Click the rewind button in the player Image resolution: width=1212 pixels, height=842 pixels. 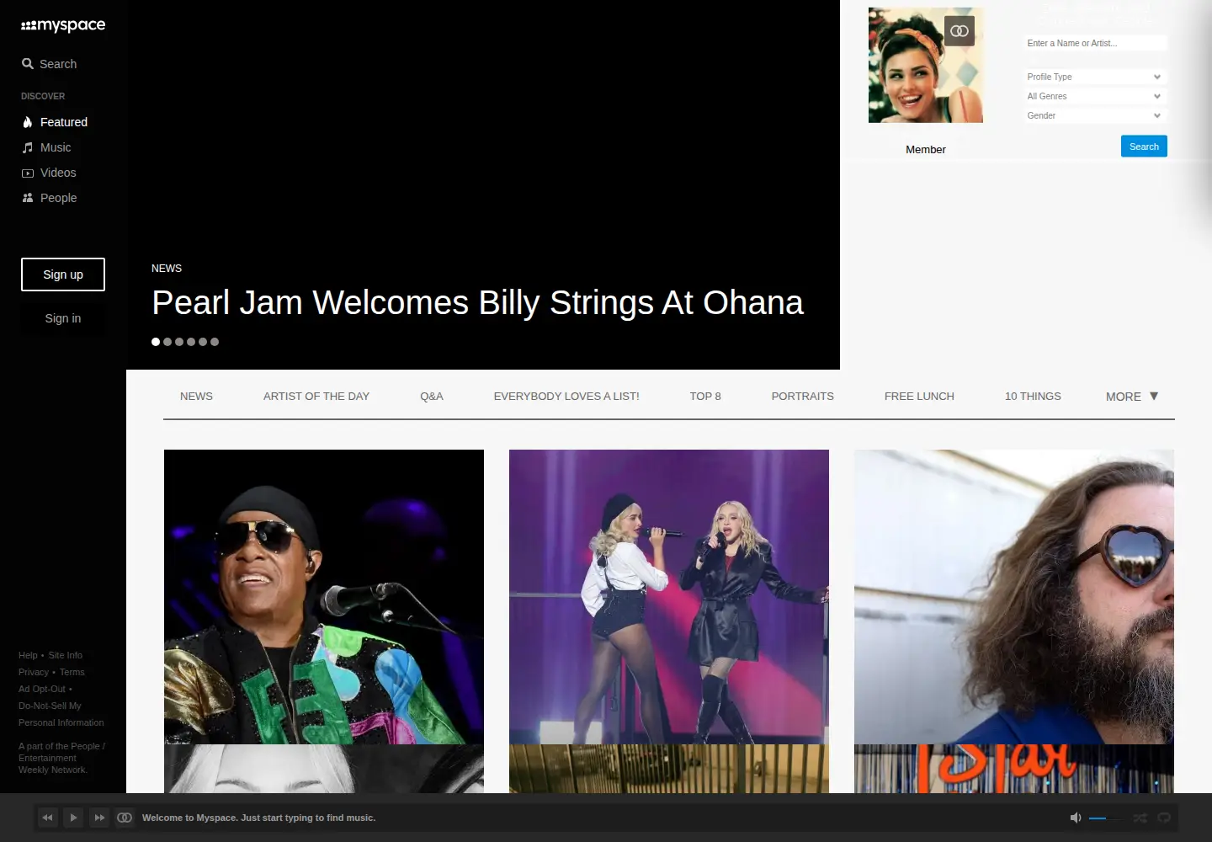[48, 818]
